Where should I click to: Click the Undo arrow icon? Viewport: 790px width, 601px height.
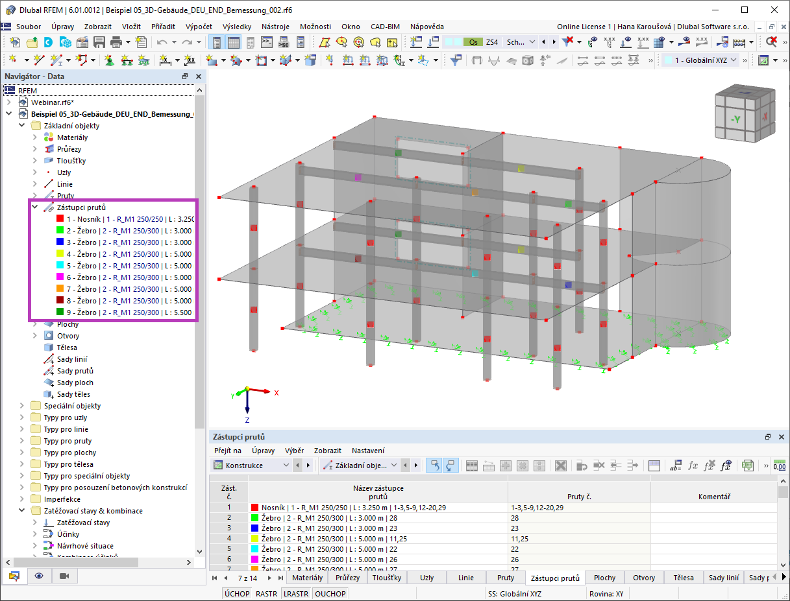(162, 42)
